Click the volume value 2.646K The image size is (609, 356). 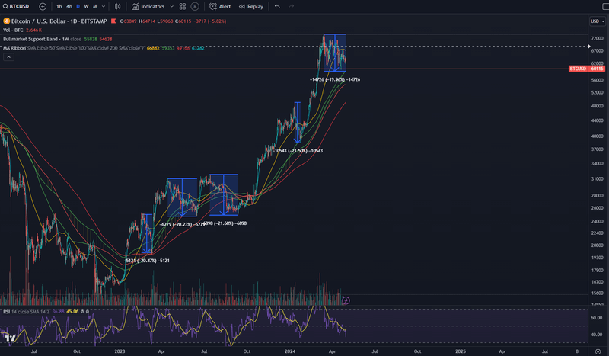33,30
